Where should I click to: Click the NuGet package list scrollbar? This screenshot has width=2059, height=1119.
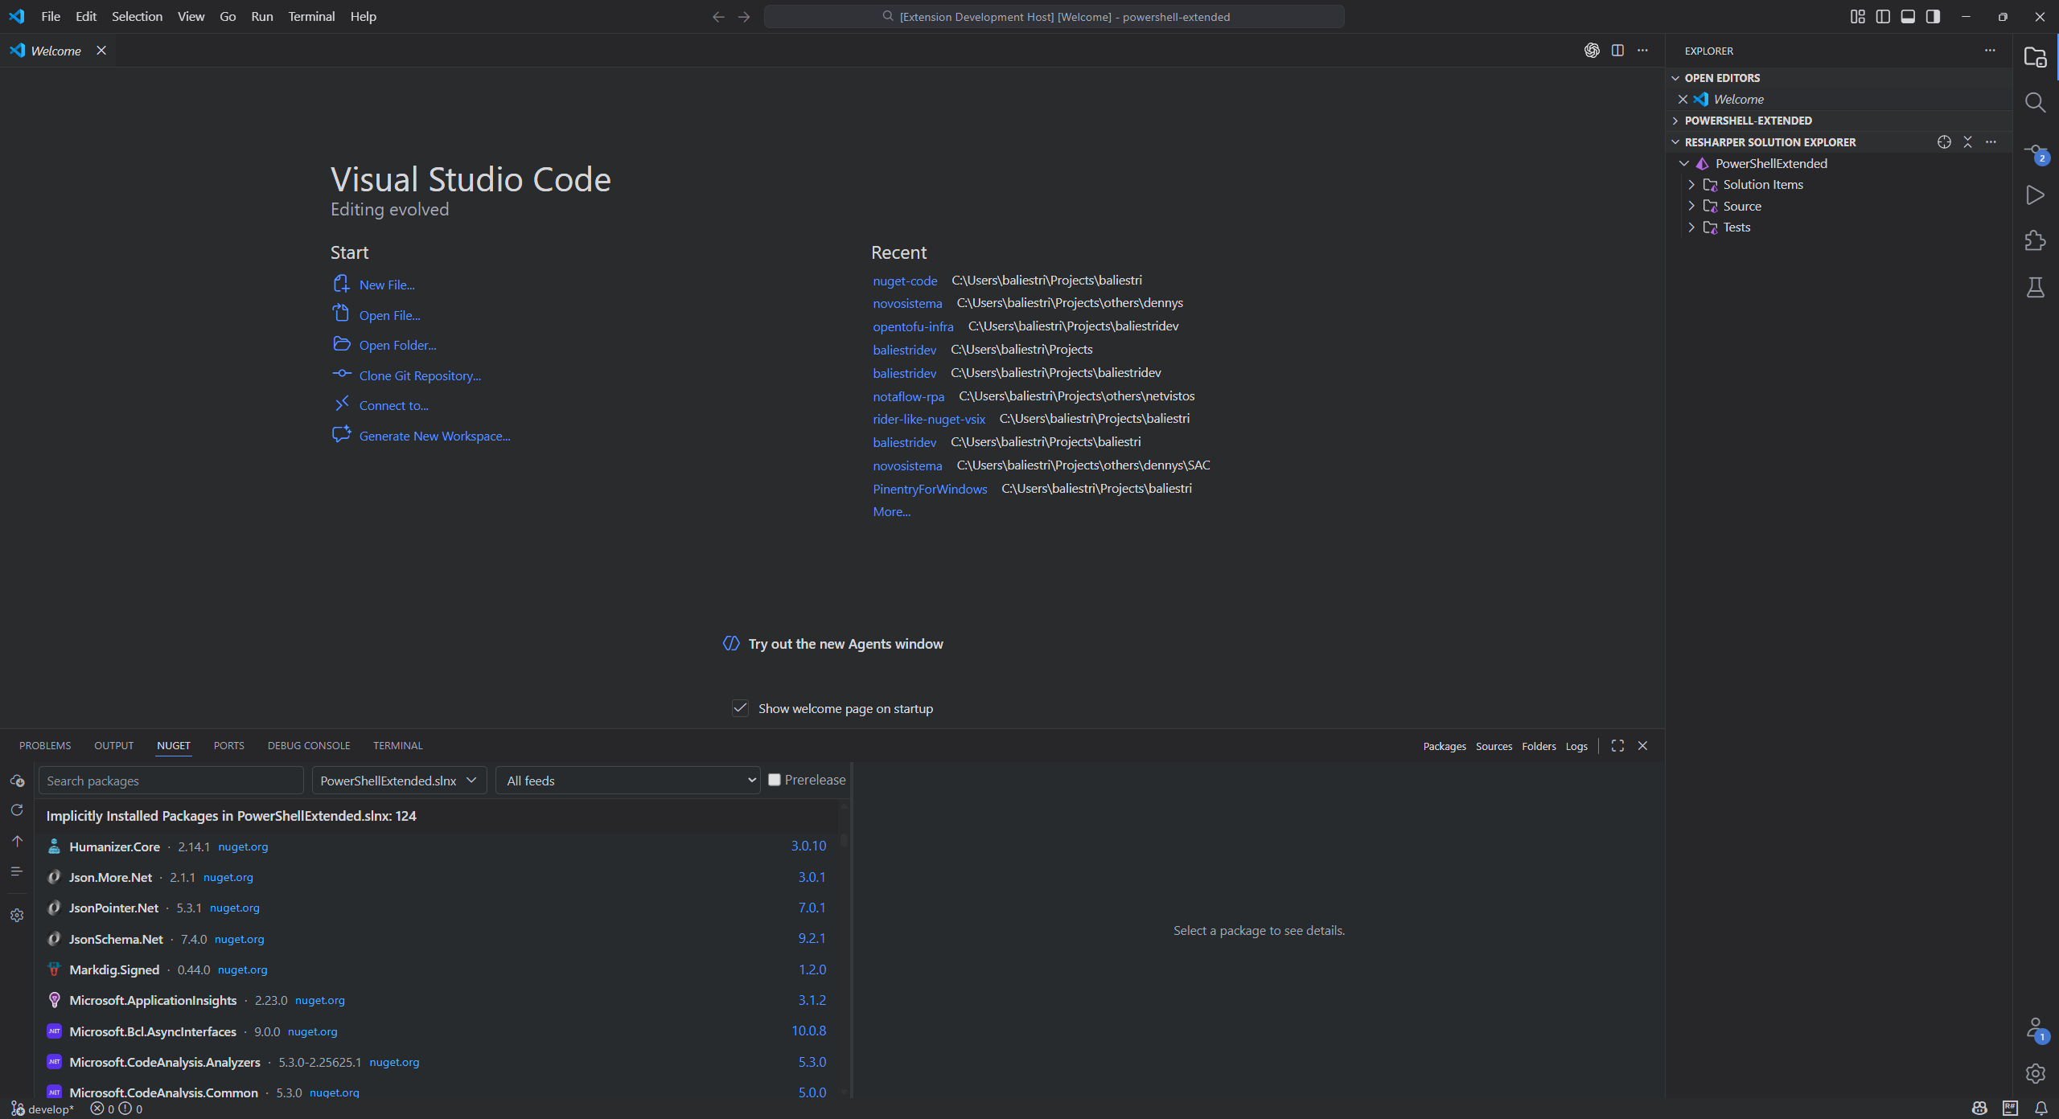point(844,839)
